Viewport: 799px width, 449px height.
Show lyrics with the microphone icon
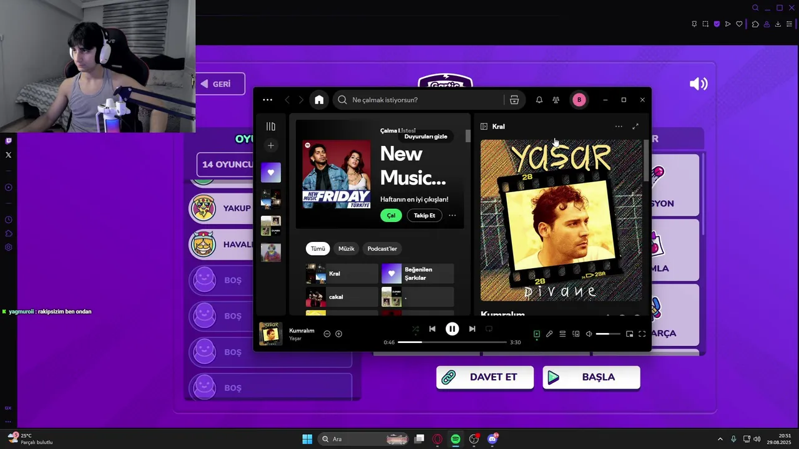pos(549,334)
